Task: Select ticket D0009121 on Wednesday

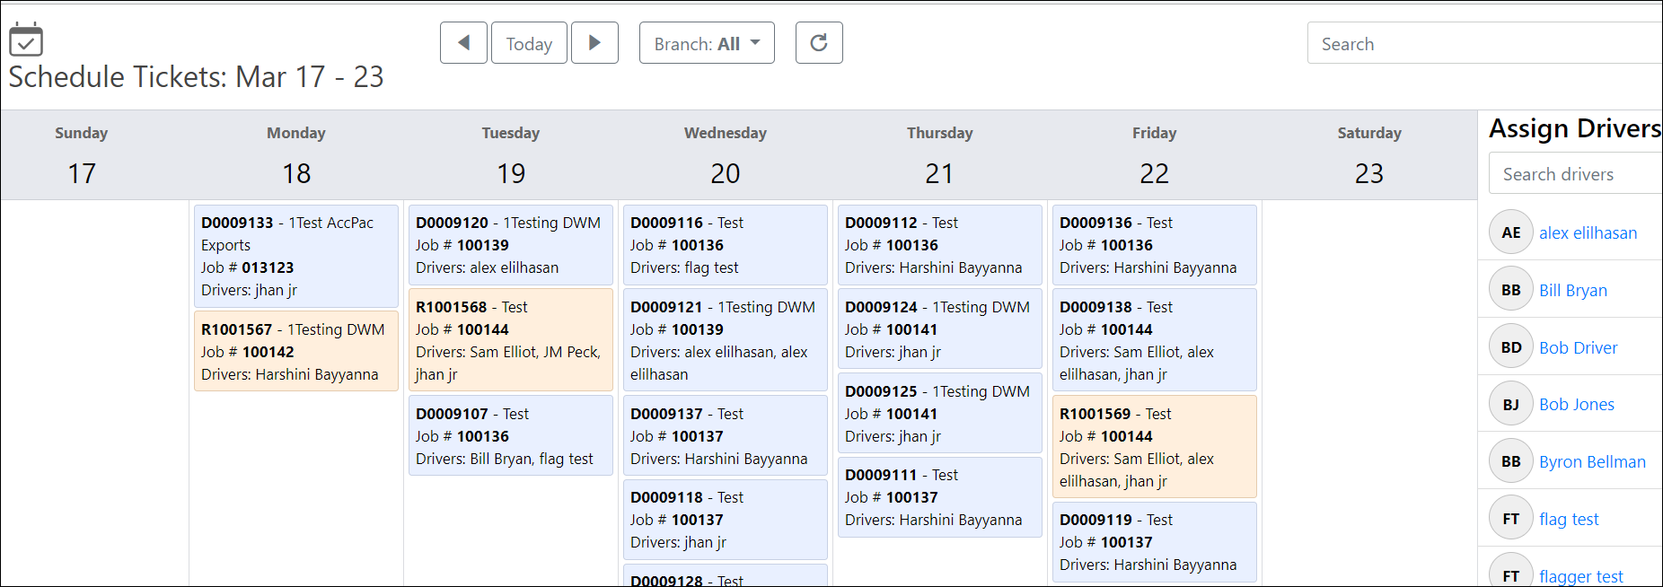Action: pos(725,340)
